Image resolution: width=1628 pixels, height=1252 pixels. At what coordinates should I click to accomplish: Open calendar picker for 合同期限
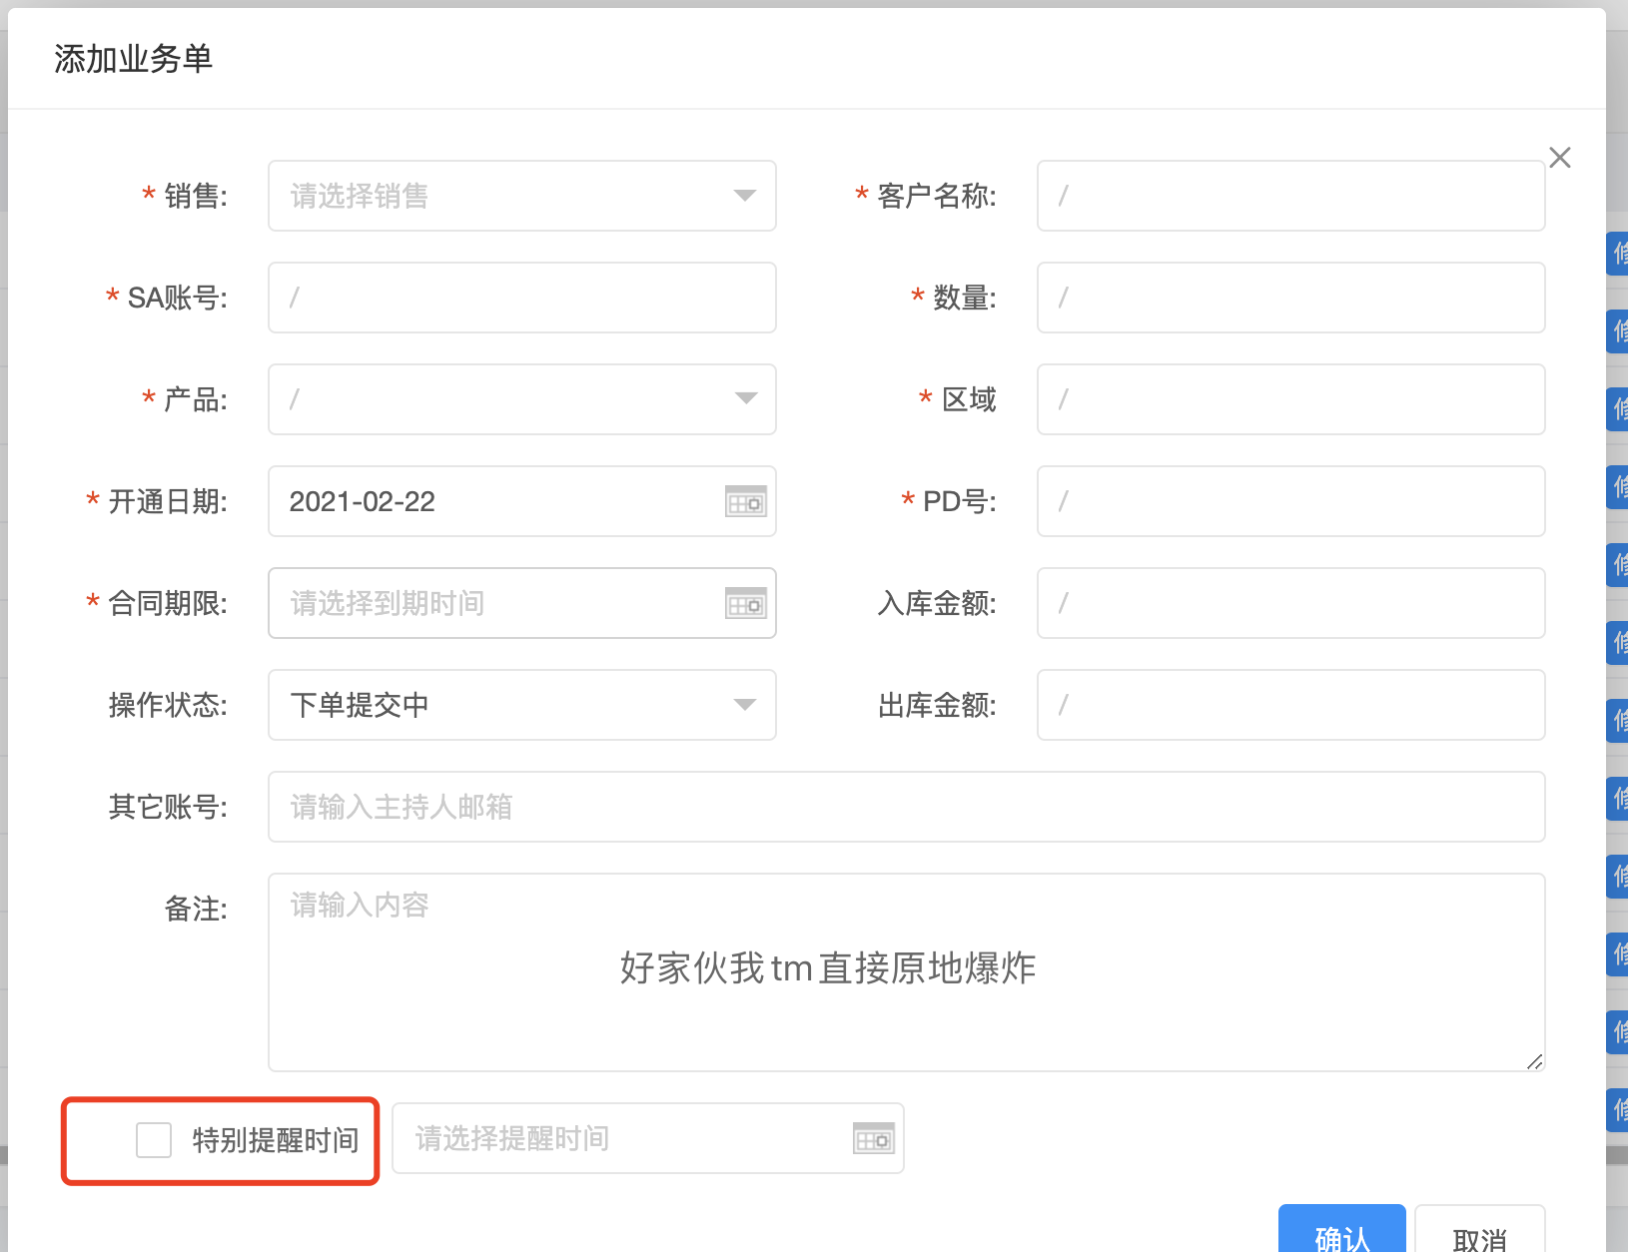tap(745, 603)
